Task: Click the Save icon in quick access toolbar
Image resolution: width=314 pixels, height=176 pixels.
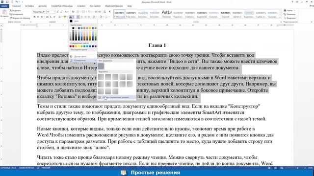Action: (x=7, y=2)
